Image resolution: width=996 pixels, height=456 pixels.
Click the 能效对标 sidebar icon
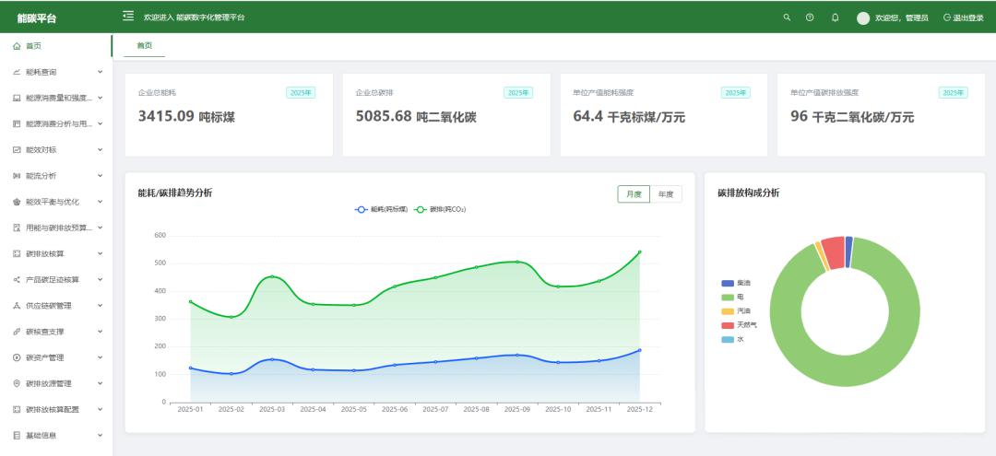[17, 150]
